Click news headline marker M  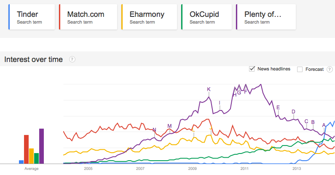pyautogui.click(x=169, y=126)
